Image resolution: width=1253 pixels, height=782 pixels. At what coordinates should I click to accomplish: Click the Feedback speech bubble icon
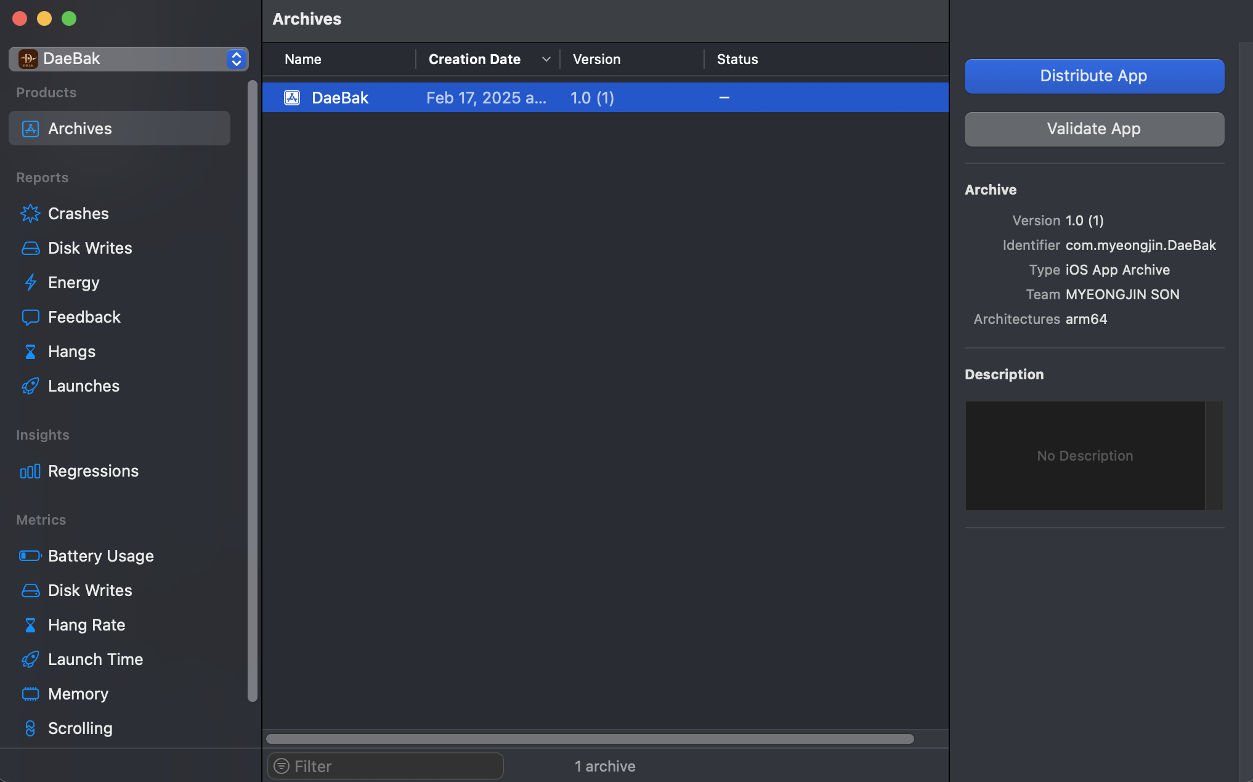[30, 317]
